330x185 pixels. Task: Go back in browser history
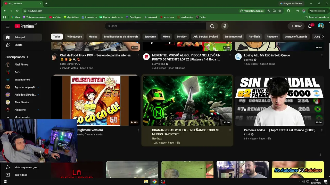coord(5,11)
